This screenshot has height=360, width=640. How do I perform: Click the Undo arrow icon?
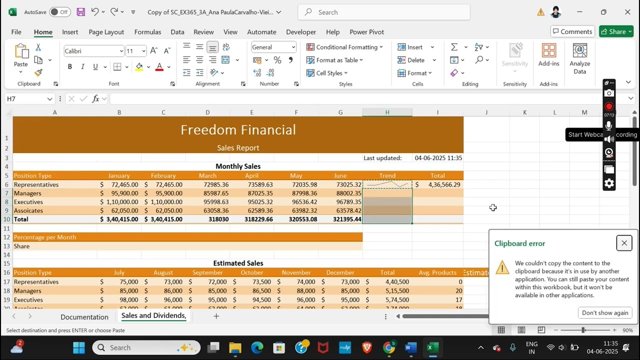click(94, 12)
